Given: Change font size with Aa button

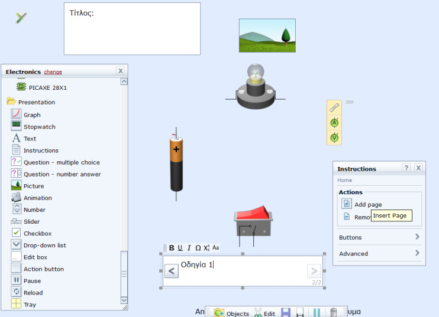Looking at the screenshot, I should (x=215, y=248).
